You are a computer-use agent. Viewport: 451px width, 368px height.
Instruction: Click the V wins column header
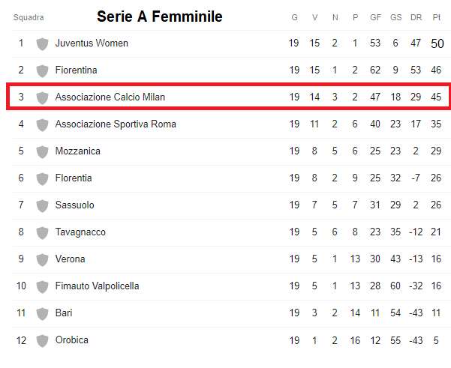click(x=314, y=17)
